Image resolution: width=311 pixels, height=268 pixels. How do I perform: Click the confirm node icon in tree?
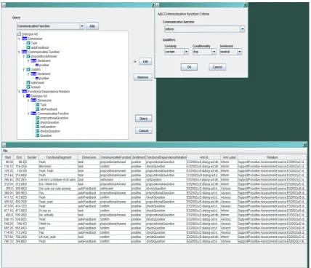[x=28, y=69]
